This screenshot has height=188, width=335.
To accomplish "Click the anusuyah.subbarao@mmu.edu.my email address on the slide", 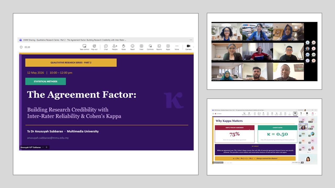I will click(x=48, y=138).
